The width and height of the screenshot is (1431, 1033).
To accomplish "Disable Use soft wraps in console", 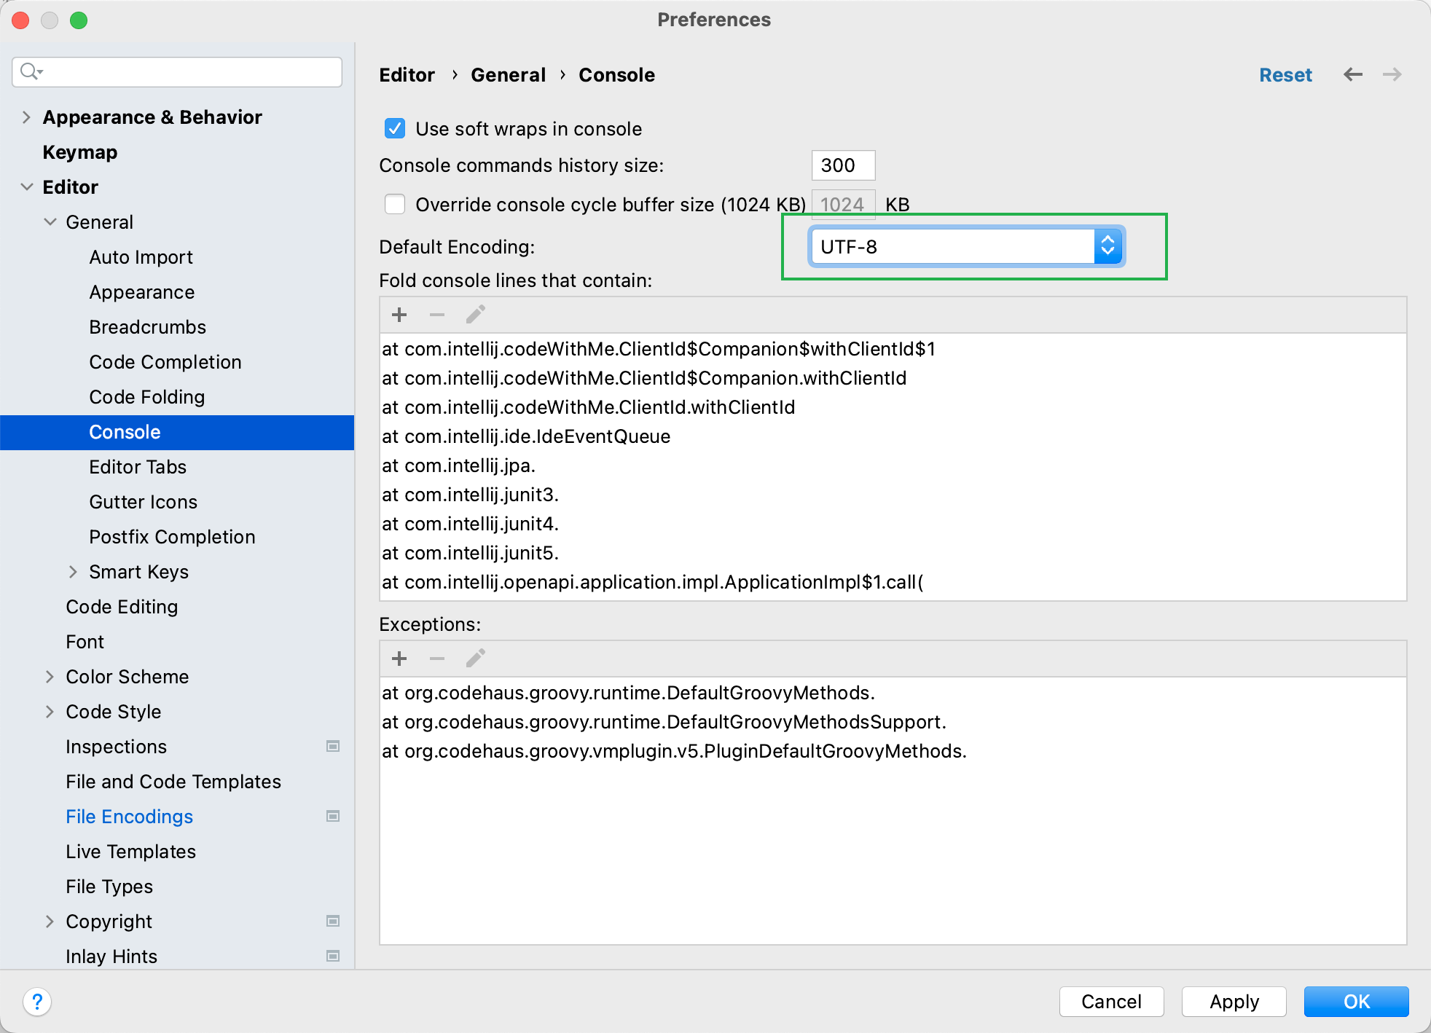I will click(x=395, y=129).
